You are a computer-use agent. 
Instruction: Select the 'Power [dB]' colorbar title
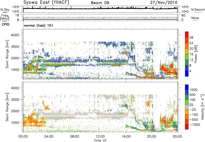click(196, 54)
